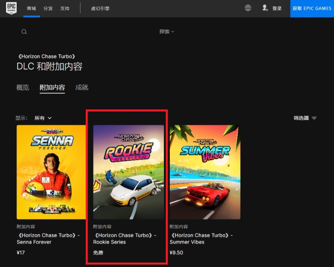Open the 分发 menu item
The width and height of the screenshot is (334, 267).
pos(48,8)
